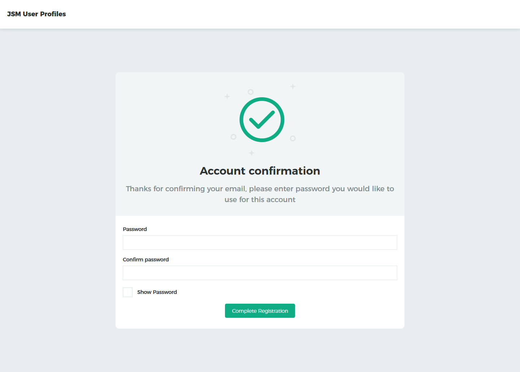Click the sparkle star beneath the checkmark
Viewport: 520px width, 372px height.
coord(252,153)
